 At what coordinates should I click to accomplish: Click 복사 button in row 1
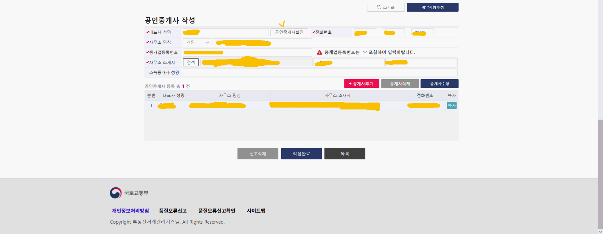pos(451,105)
